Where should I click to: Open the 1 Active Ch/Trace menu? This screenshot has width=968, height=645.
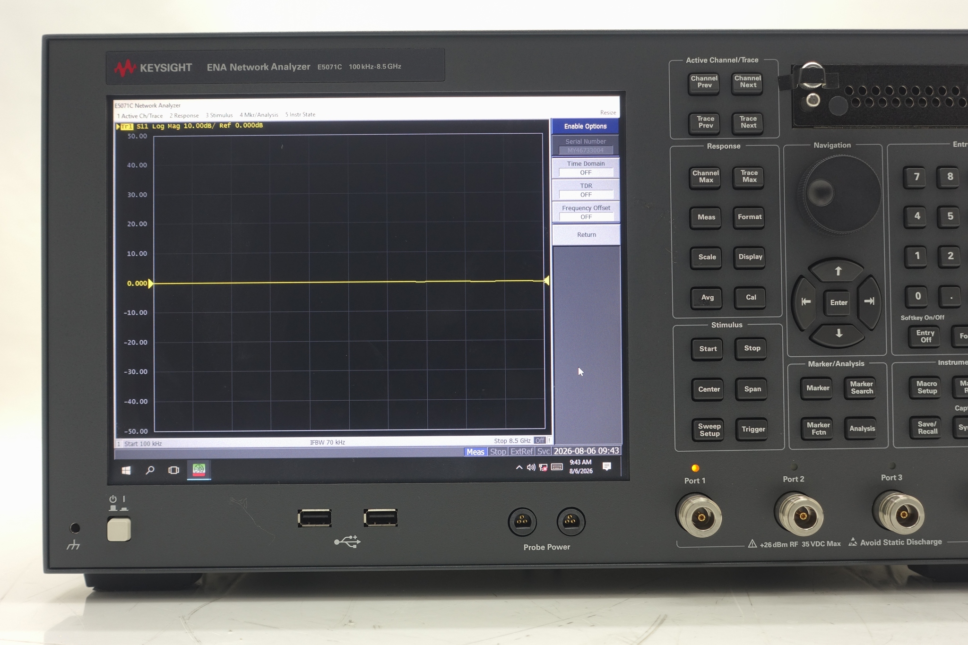click(x=140, y=116)
